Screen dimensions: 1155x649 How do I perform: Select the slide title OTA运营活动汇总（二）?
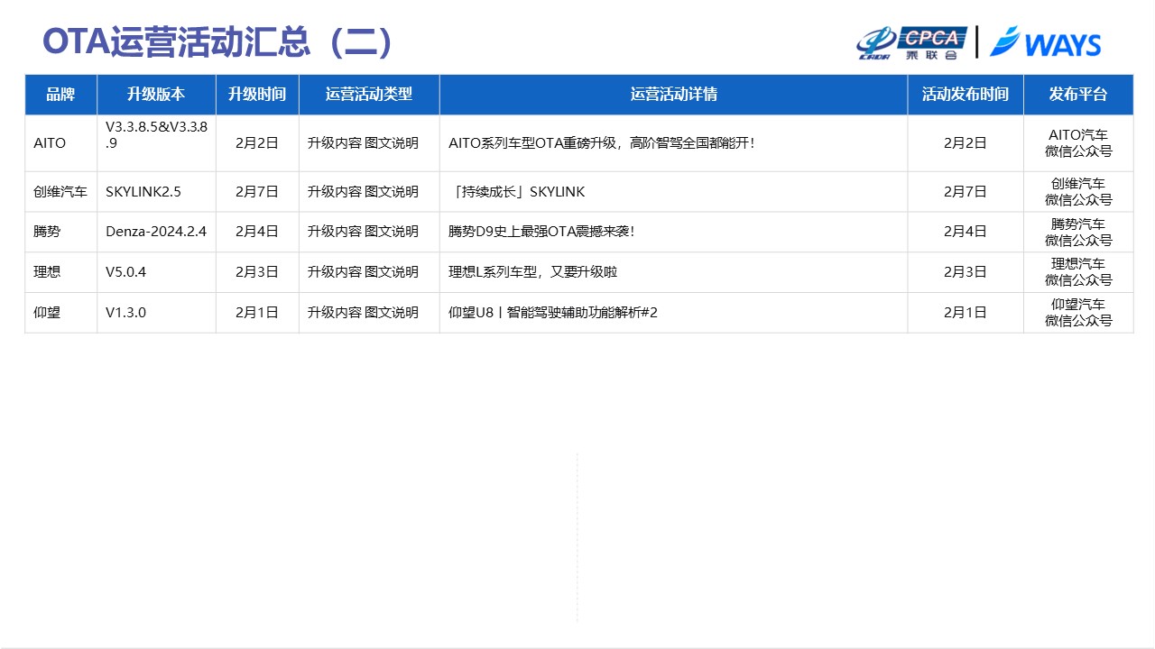point(218,42)
